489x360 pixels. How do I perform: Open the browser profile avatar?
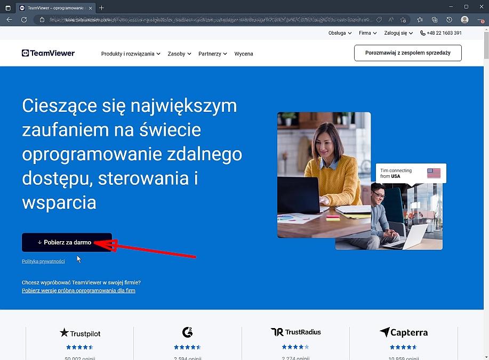(x=464, y=20)
